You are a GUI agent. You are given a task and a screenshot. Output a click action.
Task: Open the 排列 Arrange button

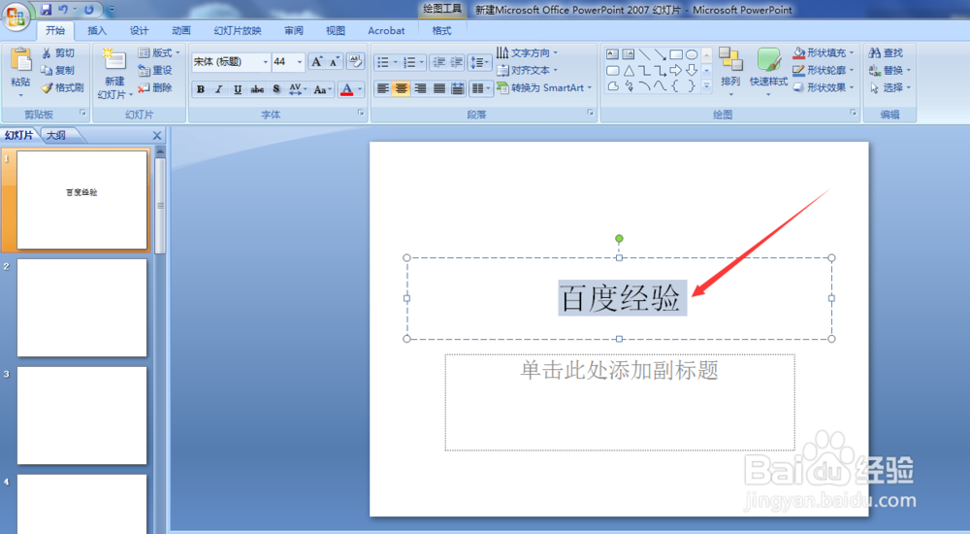(x=730, y=71)
